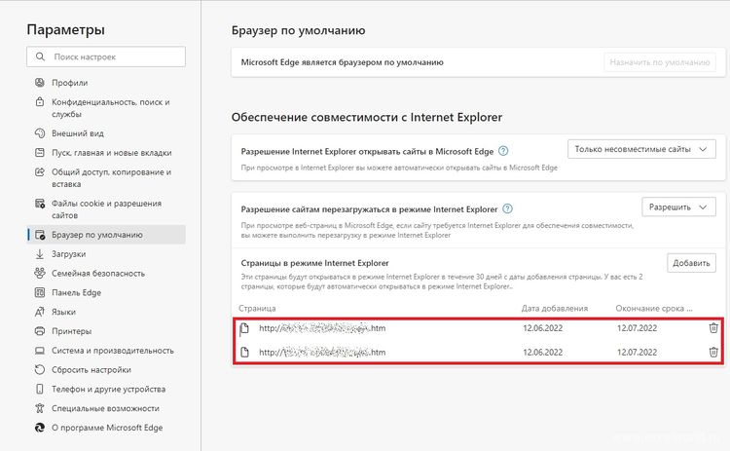The height and width of the screenshot is (451, 730).
Task: Click the Дата добавления column header
Action: (555, 308)
